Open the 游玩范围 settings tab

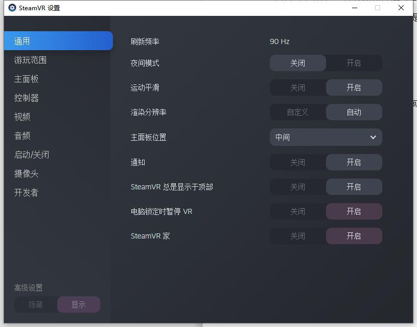[x=30, y=60]
